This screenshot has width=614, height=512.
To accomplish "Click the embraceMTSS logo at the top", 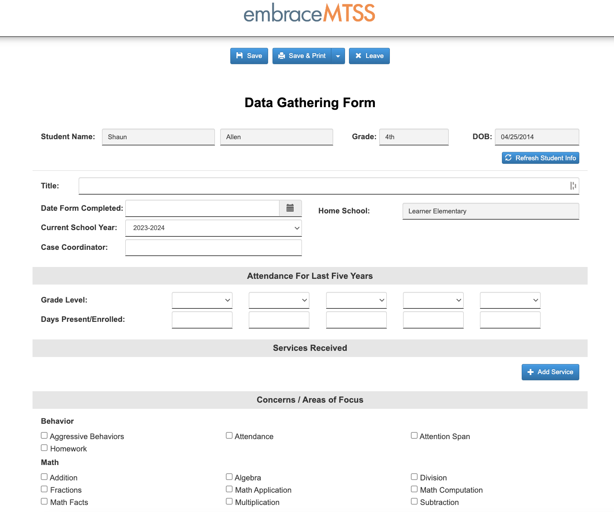I will 309,13.
